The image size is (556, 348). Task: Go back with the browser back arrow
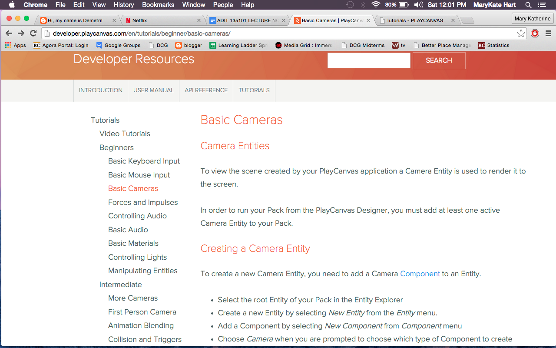(9, 33)
